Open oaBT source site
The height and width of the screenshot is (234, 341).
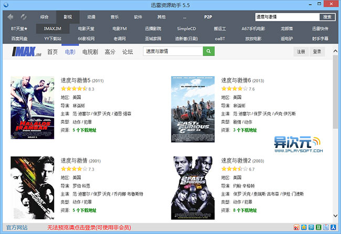(220, 39)
